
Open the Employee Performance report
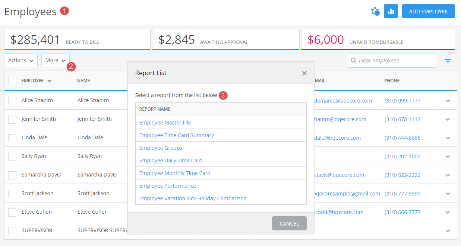(x=167, y=186)
